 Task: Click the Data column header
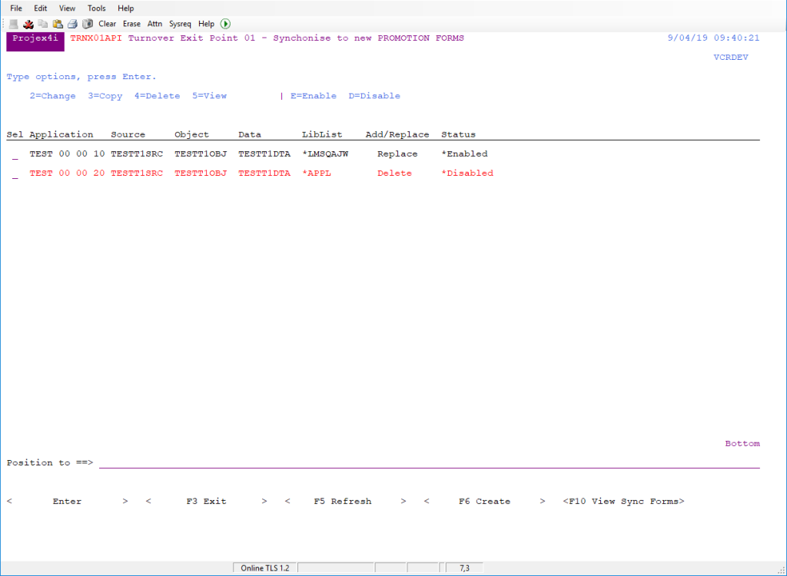click(x=250, y=134)
